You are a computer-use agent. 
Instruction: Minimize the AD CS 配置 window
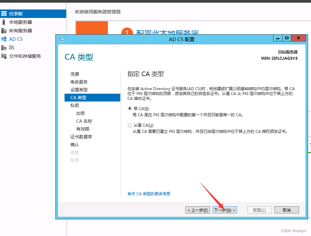click(x=278, y=38)
